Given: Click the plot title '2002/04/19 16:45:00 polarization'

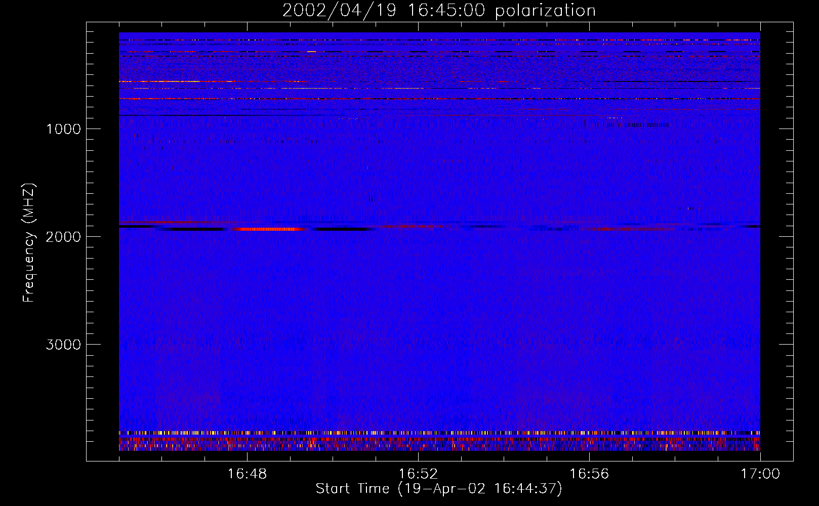Looking at the screenshot, I should pos(439,11).
